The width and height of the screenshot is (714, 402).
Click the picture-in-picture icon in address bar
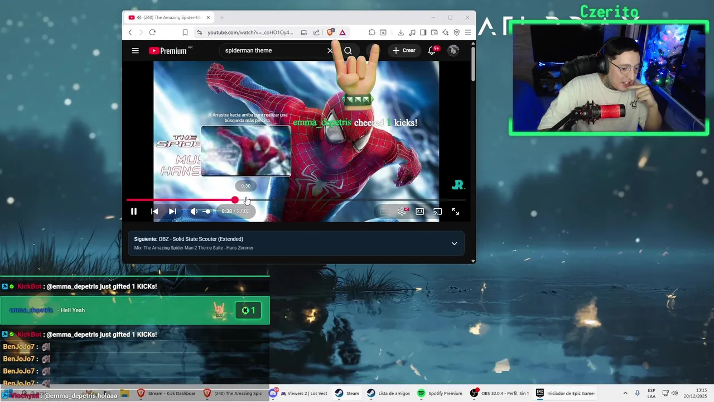click(304, 32)
